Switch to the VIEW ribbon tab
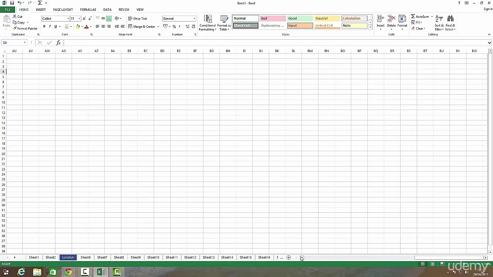Screen dimensions: 493x277 (140, 10)
